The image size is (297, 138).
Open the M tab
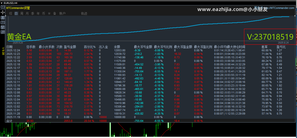tap(49, 14)
